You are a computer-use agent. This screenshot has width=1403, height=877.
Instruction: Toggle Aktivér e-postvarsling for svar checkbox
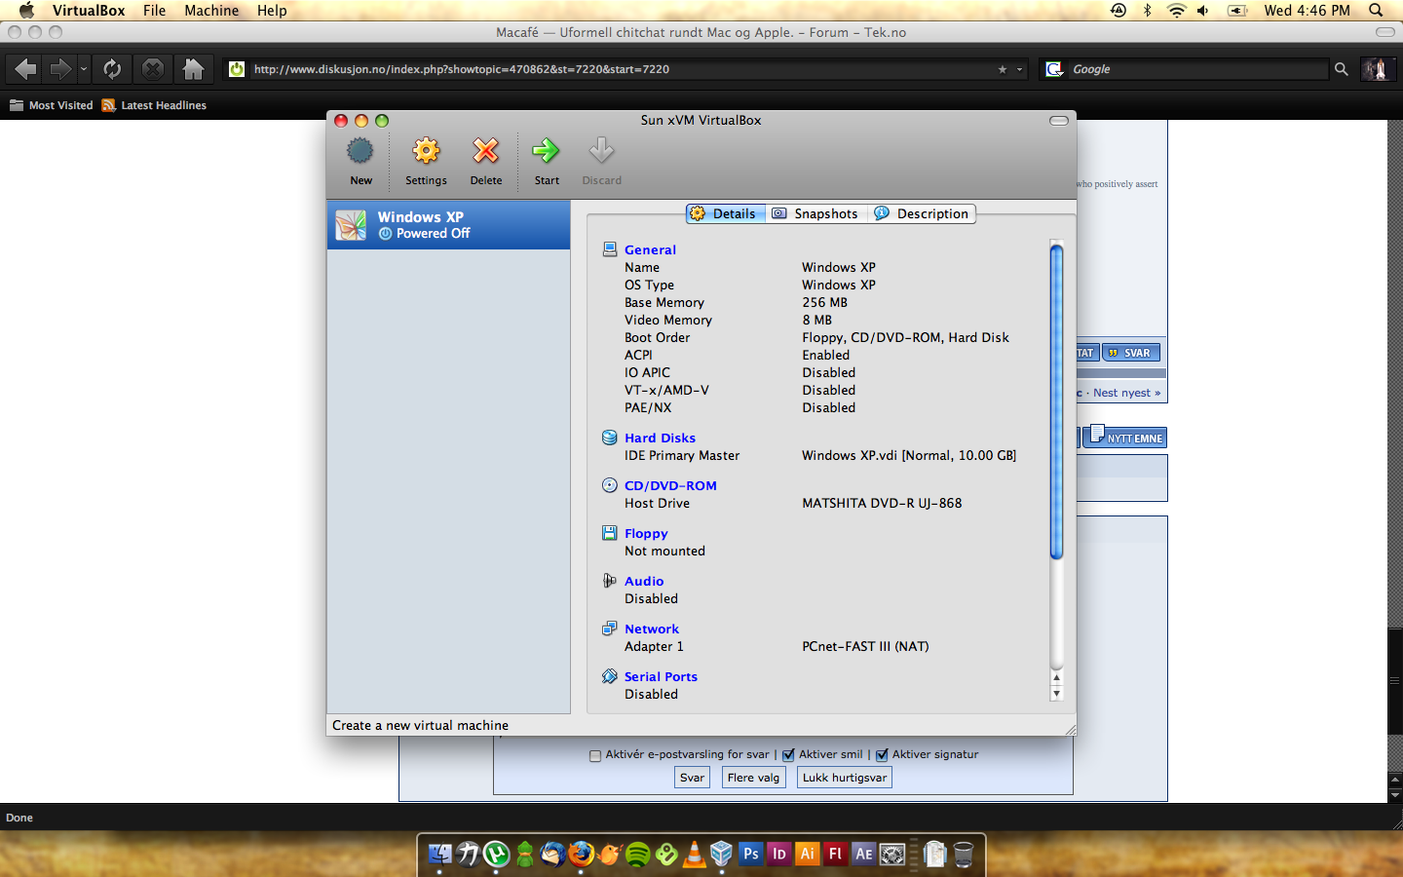tap(595, 755)
